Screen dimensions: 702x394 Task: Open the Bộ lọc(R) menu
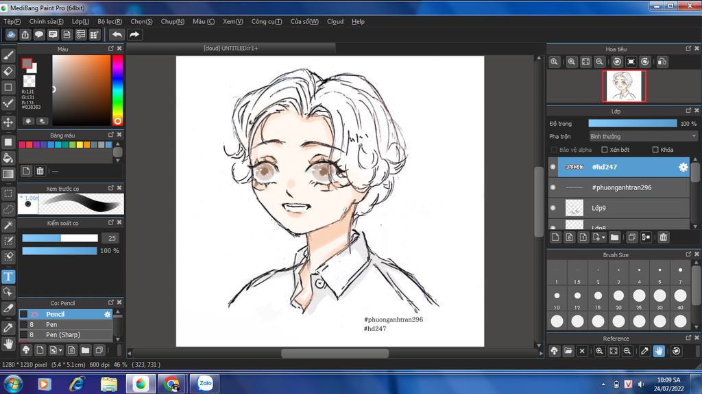[x=110, y=21]
